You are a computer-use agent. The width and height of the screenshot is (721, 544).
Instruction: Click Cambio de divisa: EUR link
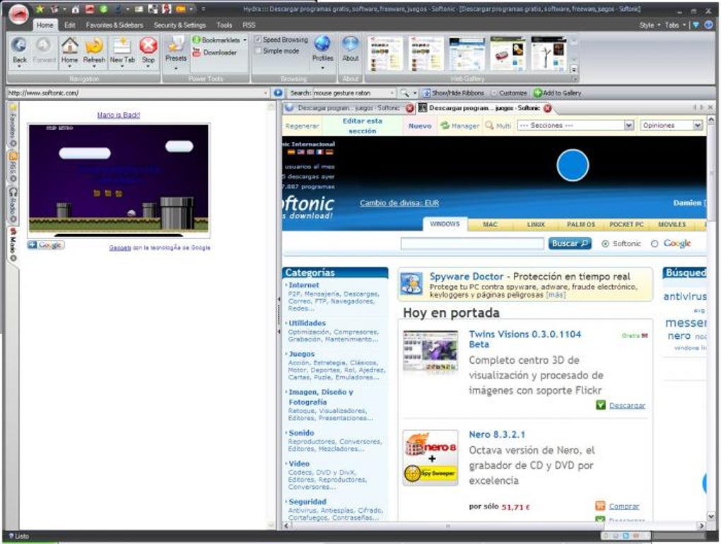(x=399, y=203)
